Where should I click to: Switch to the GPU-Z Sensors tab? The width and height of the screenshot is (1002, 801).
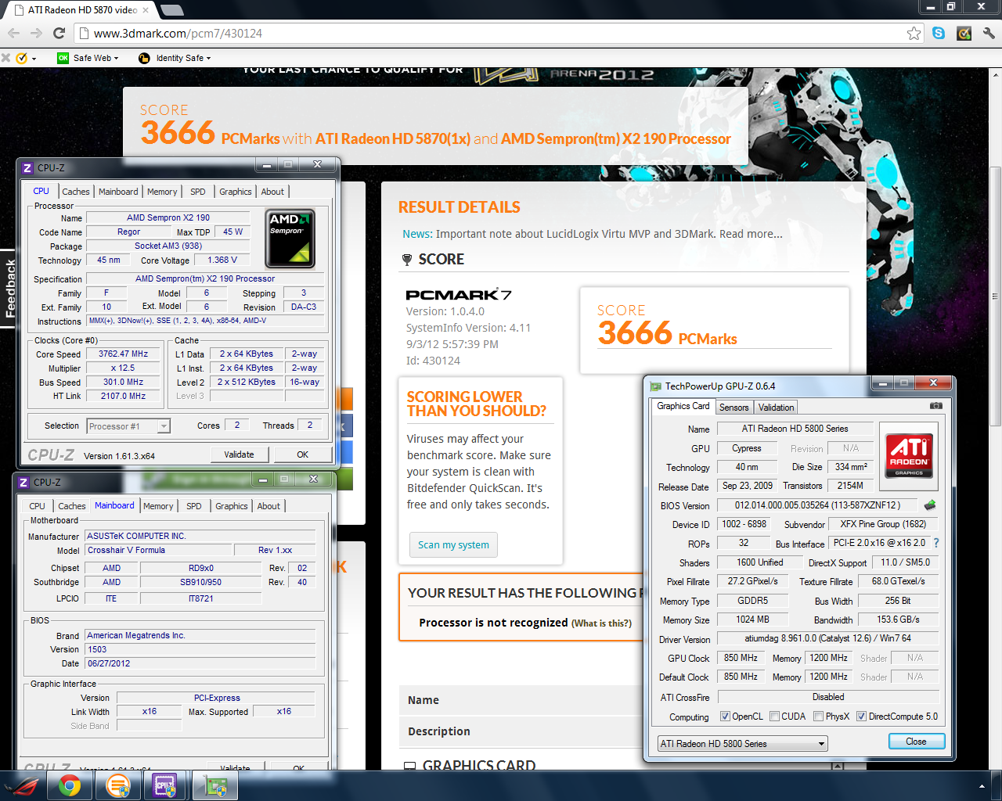click(x=734, y=408)
